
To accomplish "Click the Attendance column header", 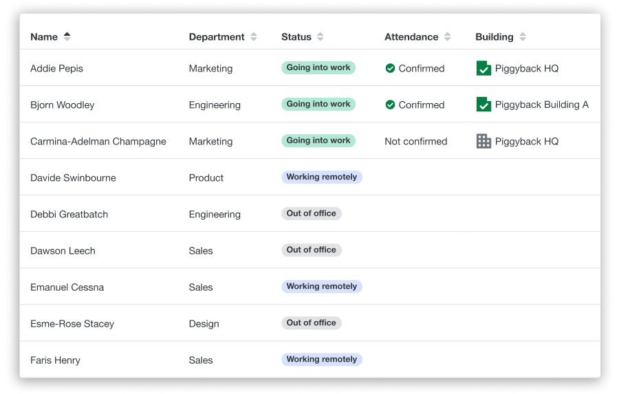I will [411, 36].
